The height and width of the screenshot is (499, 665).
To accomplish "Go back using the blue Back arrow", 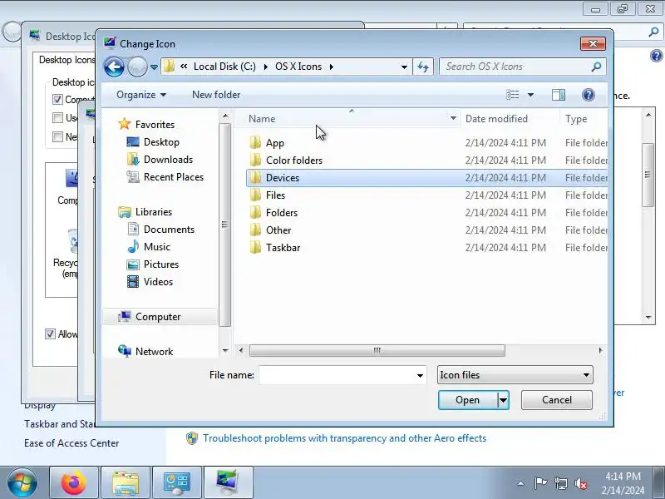I will [114, 67].
